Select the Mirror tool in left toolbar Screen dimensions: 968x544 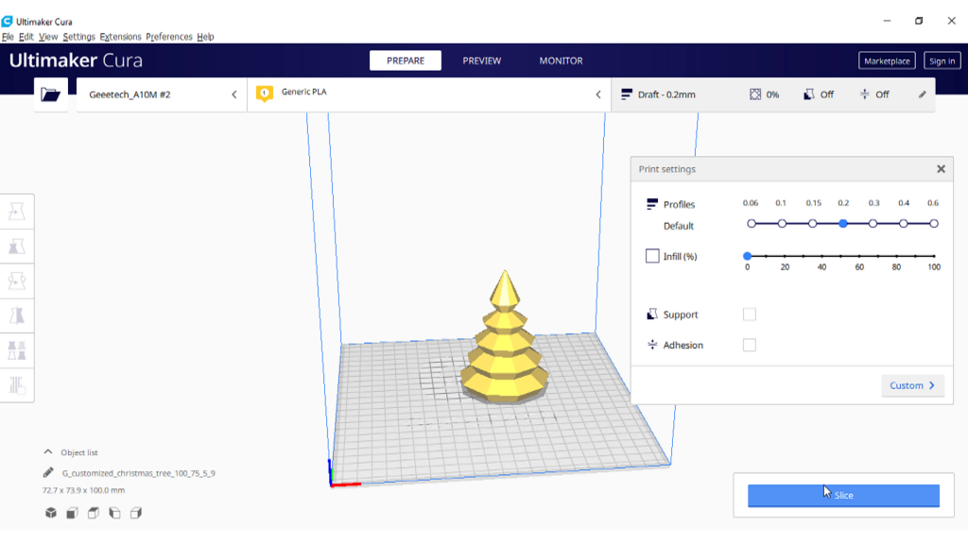[18, 315]
